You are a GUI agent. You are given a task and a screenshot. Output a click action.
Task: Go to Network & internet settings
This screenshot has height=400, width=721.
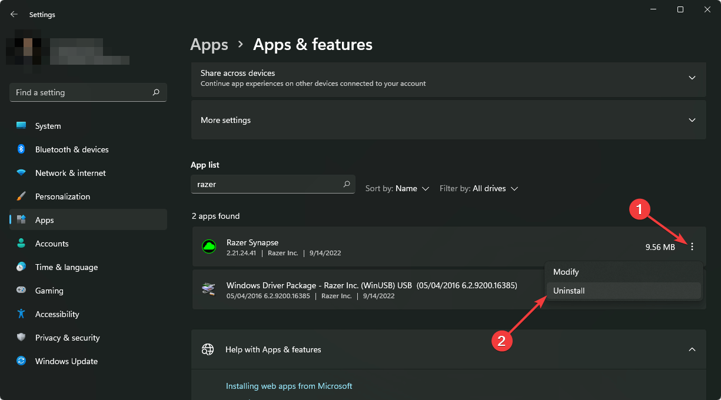[70, 173]
